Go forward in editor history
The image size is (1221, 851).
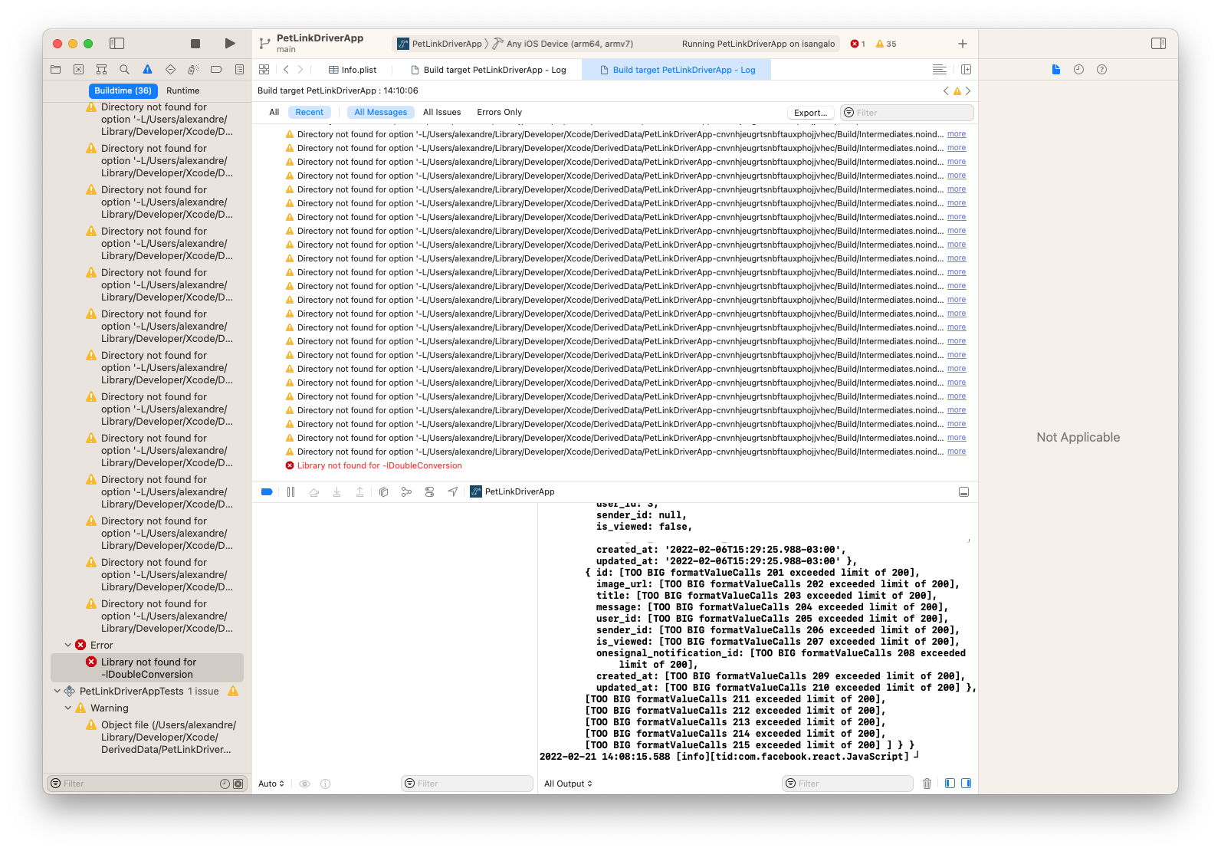[300, 70]
